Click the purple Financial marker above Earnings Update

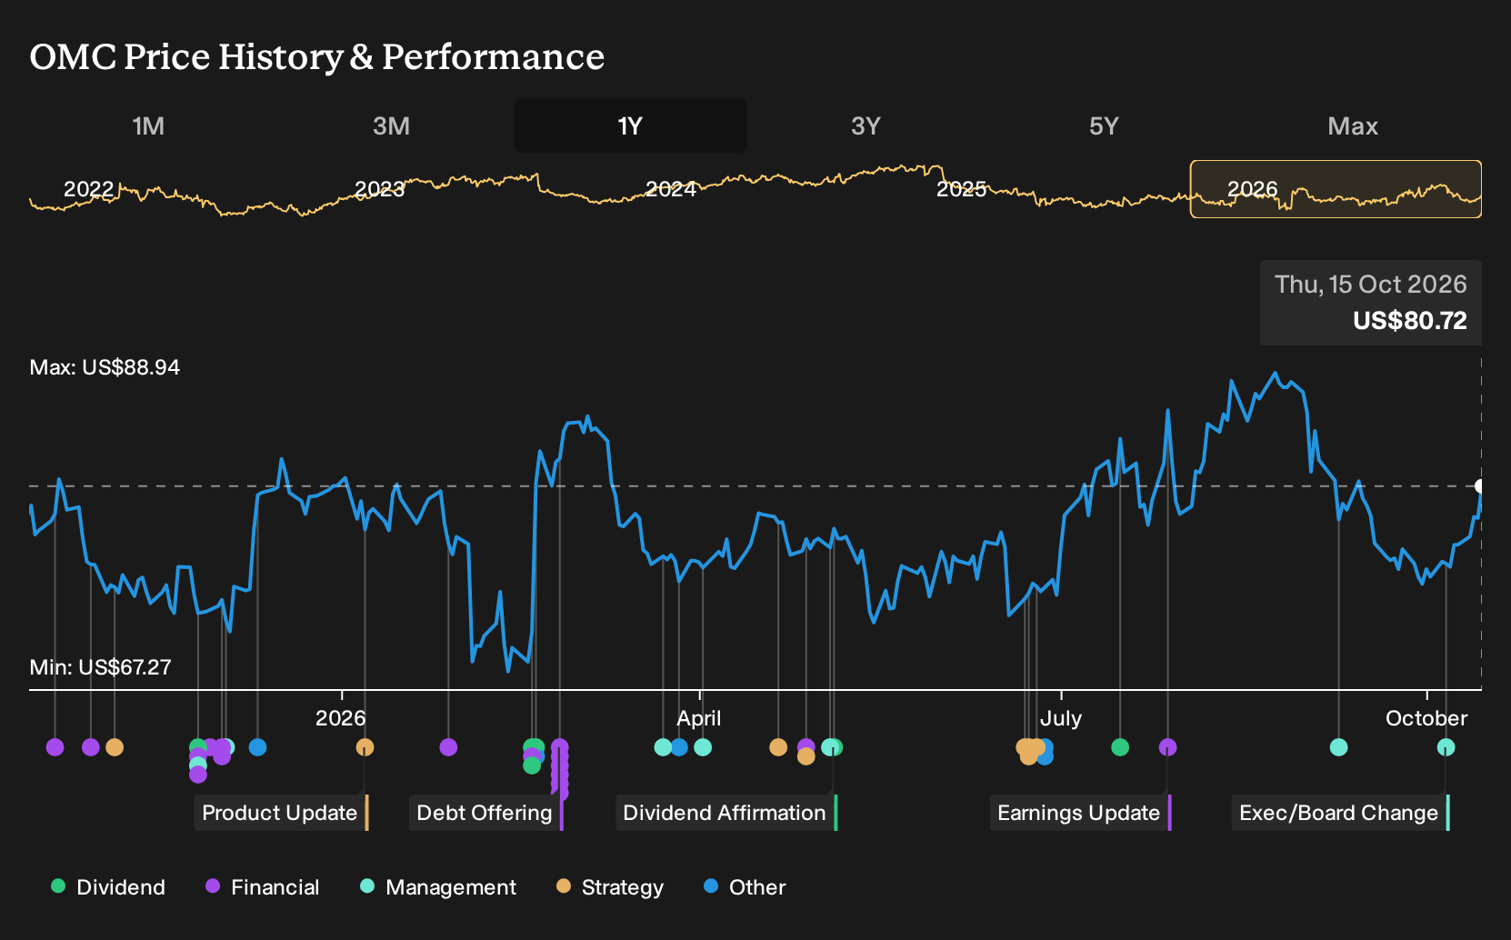pos(1168,747)
